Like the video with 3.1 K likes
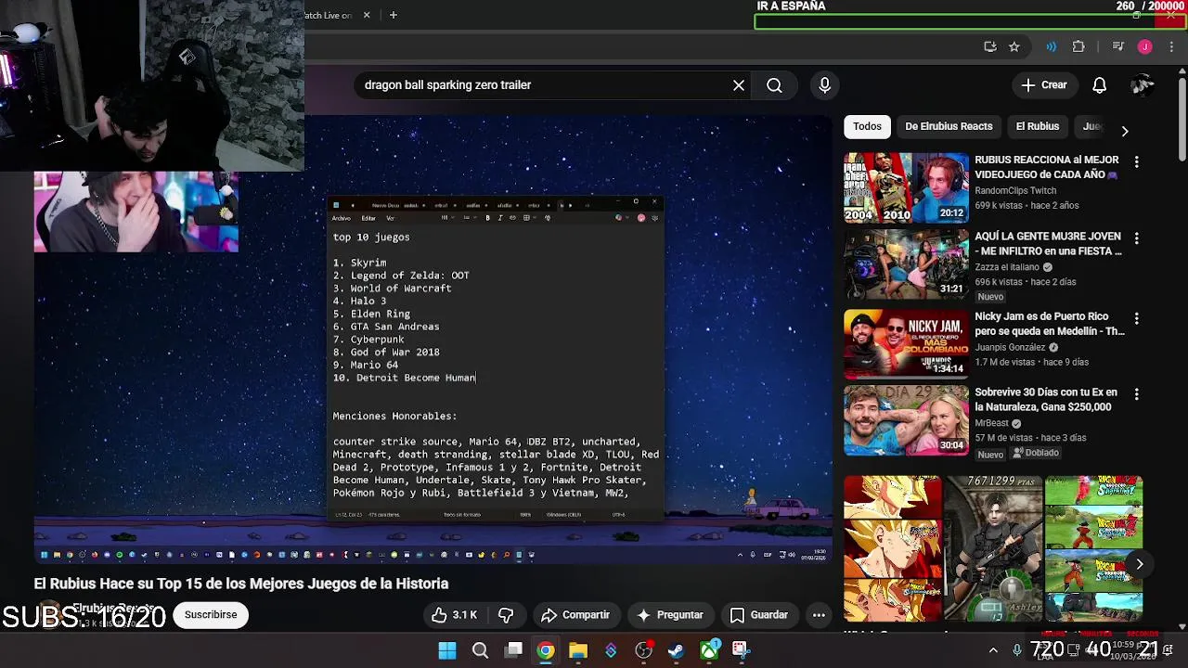This screenshot has height=668, width=1188. pos(455,615)
